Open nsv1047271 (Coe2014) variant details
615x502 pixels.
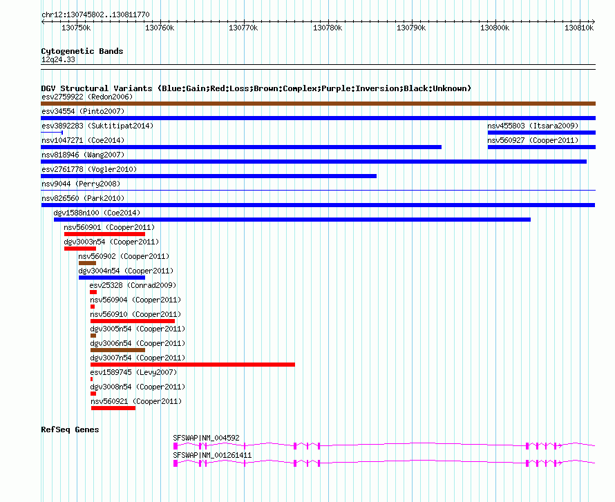83,140
